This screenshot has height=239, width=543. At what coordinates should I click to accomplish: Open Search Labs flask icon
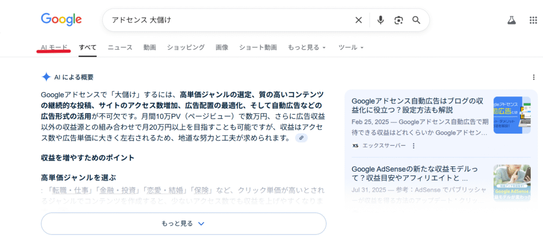pos(511,20)
